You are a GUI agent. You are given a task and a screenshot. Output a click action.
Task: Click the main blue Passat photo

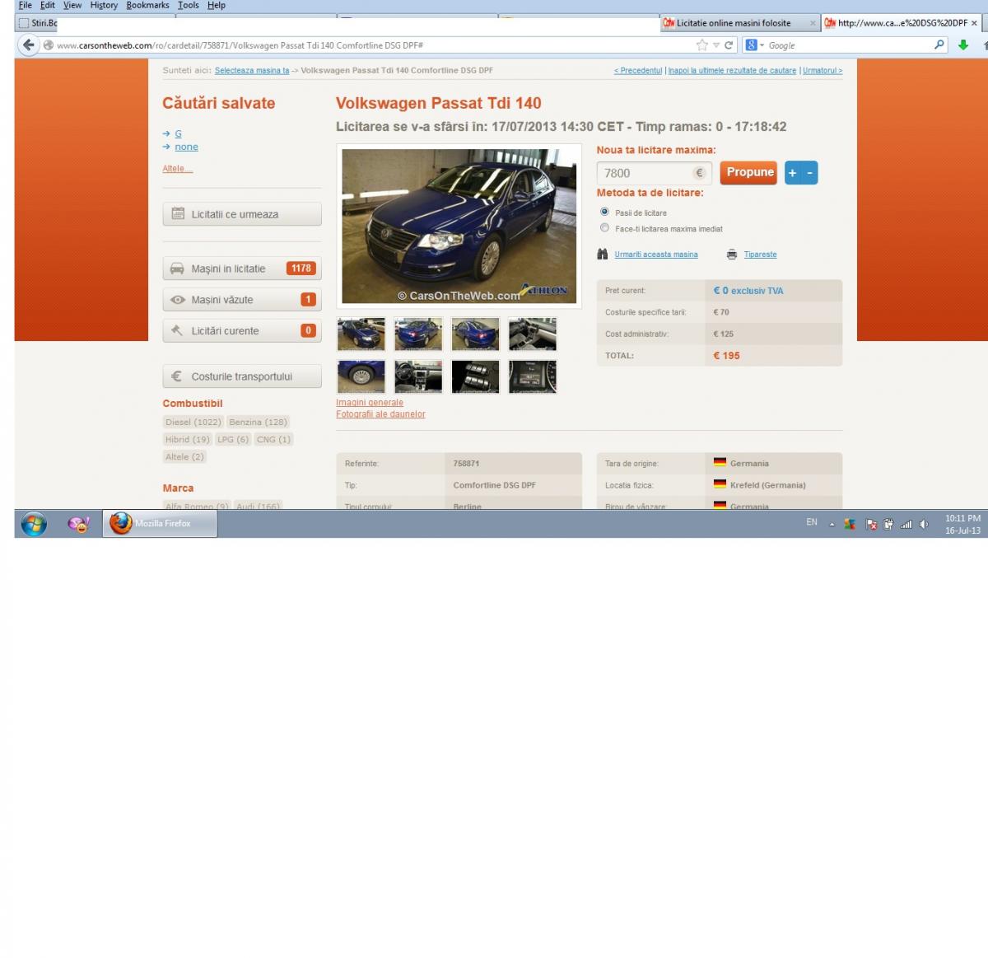point(459,226)
